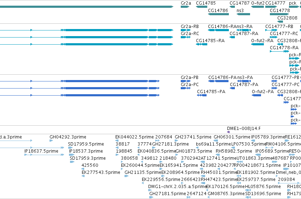Open the O-fut2-RA transcript label

click(262, 41)
